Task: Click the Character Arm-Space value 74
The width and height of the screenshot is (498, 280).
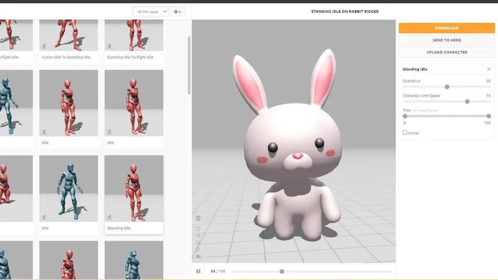Action: tap(488, 95)
